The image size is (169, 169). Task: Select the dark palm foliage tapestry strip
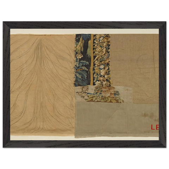(x=83, y=60)
